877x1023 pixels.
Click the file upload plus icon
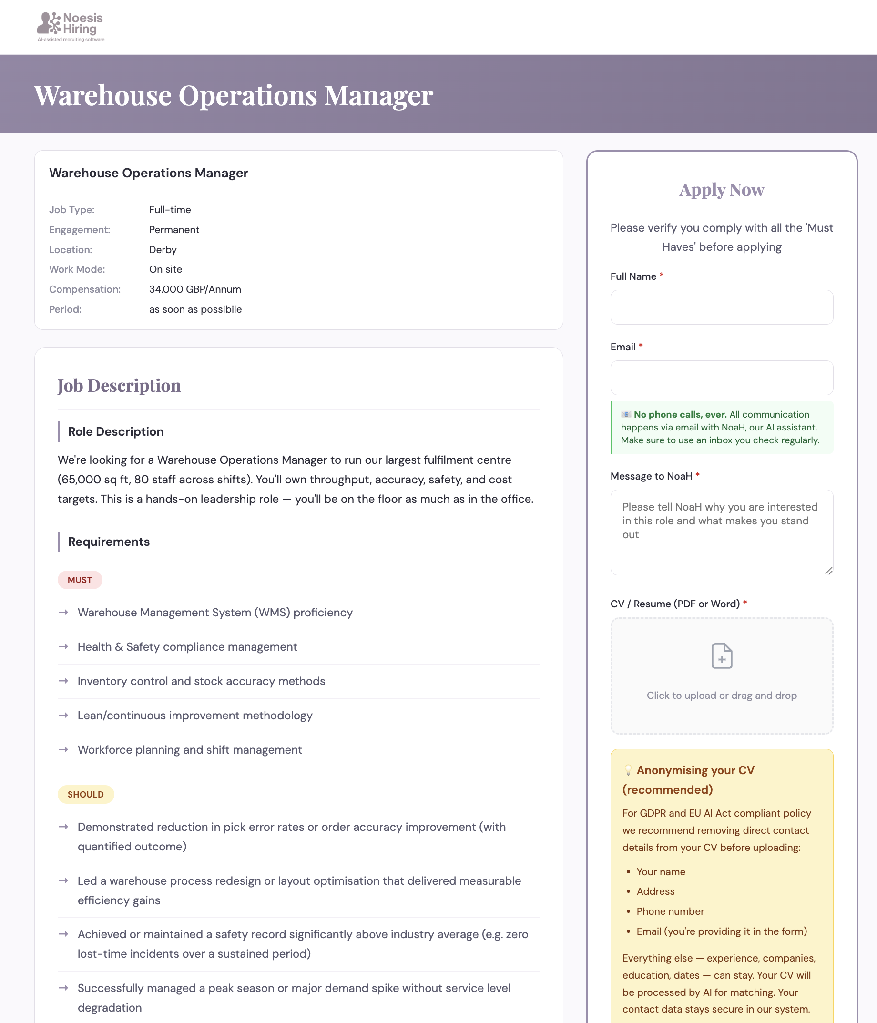722,655
